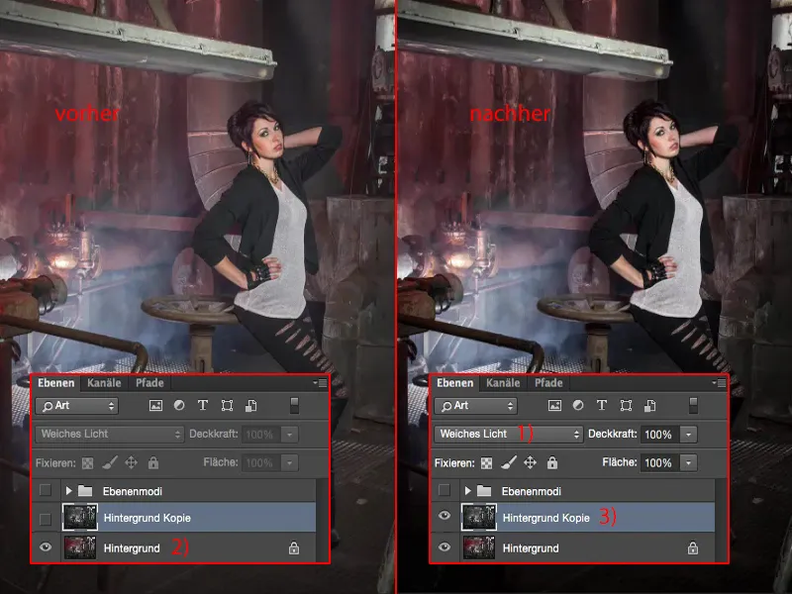Click adjustment layer filter icon in right panel
Image resolution: width=792 pixels, height=594 pixels.
578,406
